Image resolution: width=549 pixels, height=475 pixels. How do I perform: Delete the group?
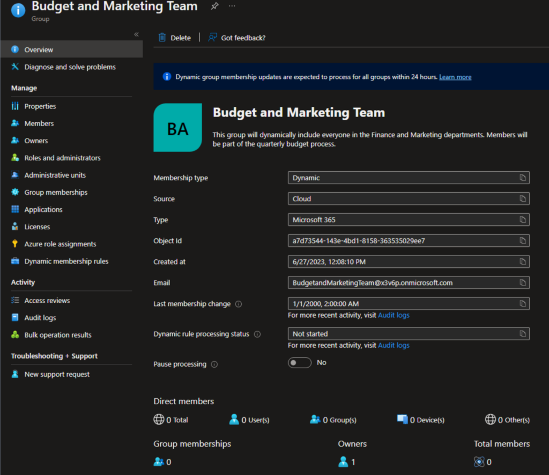(175, 38)
